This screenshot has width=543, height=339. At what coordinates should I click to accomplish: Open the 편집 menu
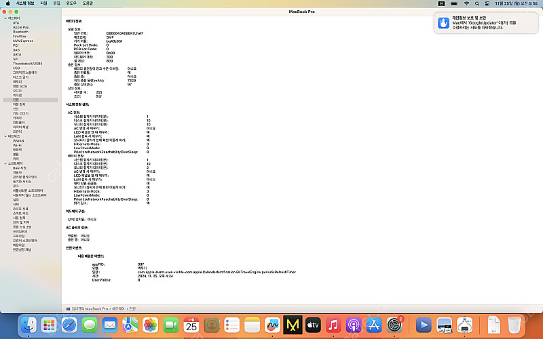(x=56, y=3)
